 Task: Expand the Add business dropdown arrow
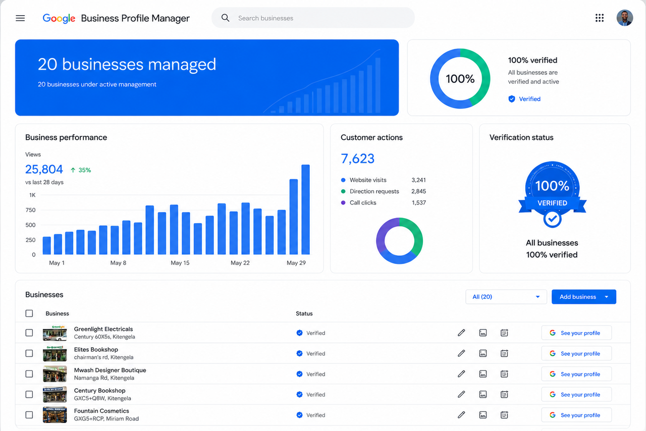tap(607, 297)
